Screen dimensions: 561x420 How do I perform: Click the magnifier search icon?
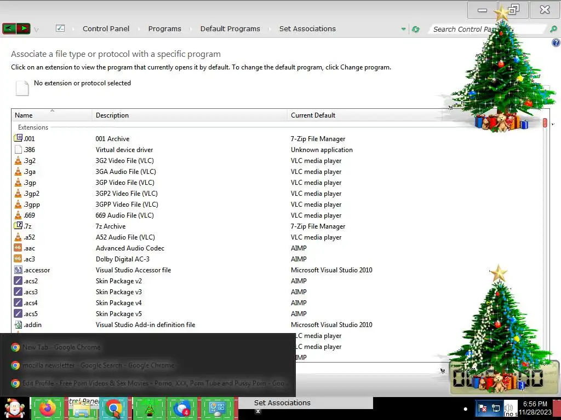tap(553, 30)
